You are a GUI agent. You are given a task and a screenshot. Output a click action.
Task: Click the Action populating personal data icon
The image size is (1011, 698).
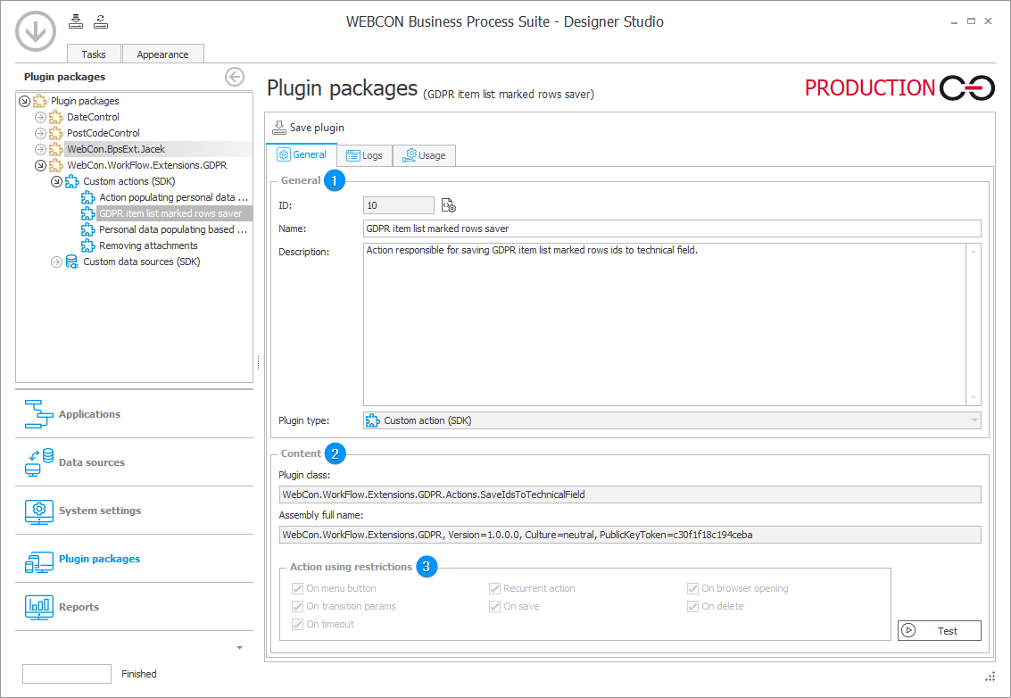[88, 197]
